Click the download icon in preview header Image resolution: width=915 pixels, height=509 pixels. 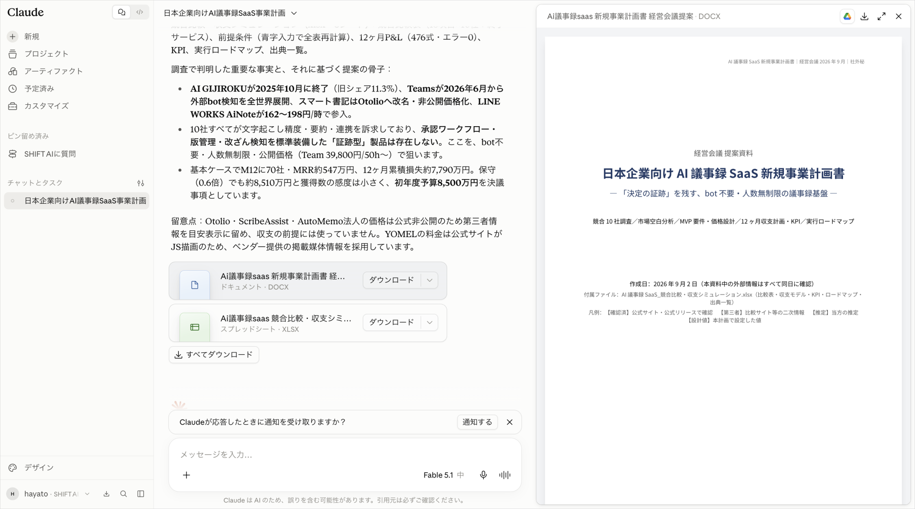tap(864, 16)
